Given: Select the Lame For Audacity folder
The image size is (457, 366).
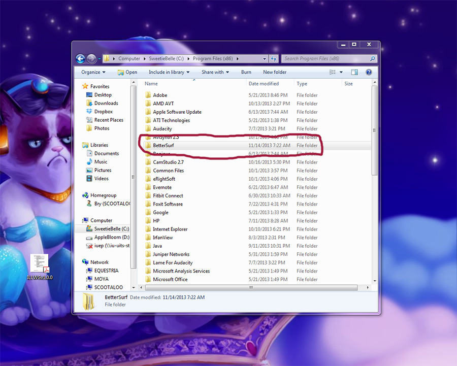Looking at the screenshot, I should click(x=173, y=263).
